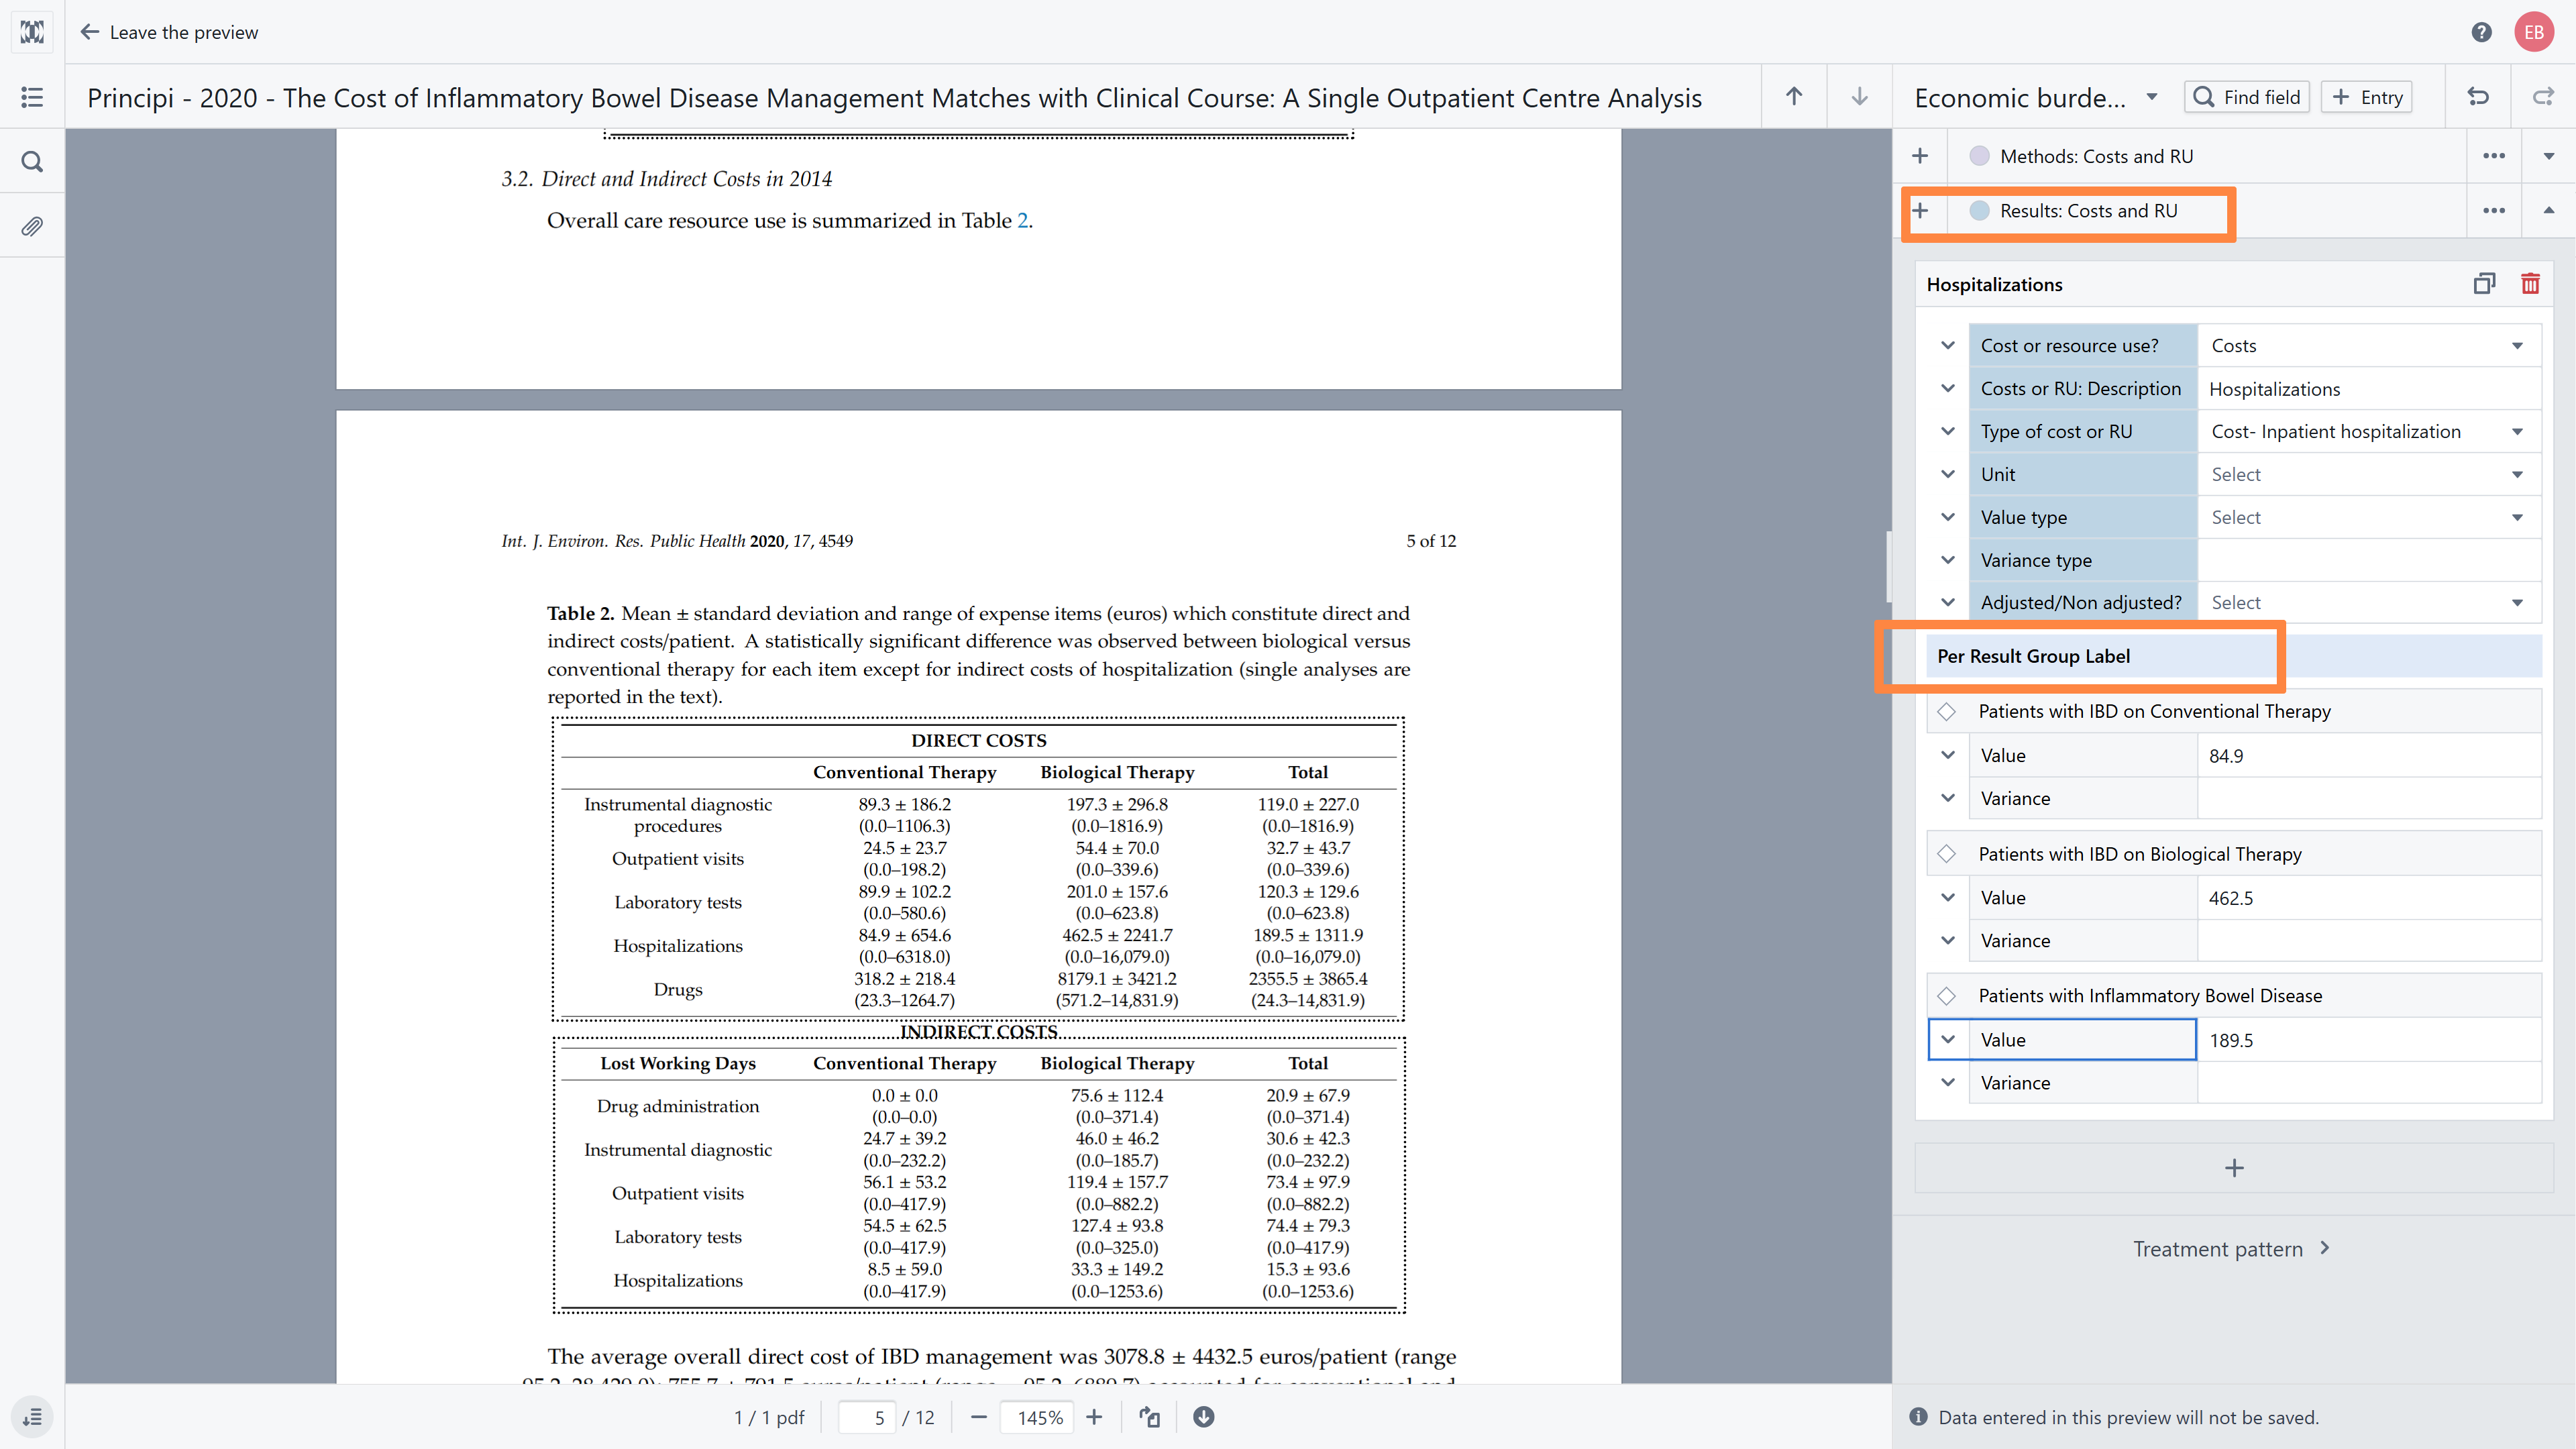This screenshot has width=2576, height=1449.
Task: Open the attachments paperclip icon
Action: point(32,226)
